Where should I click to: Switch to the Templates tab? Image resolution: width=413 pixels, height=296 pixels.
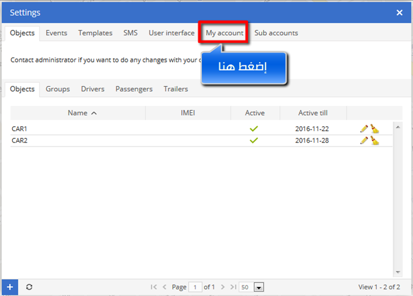click(x=95, y=33)
